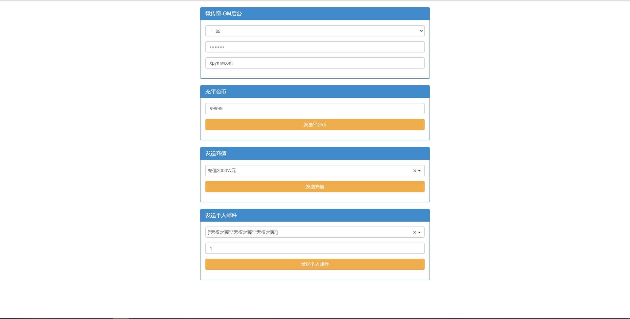Viewport: 630px width, 319px height.
Task: Click the 微传奇-GM后台 panel header
Action: tap(315, 14)
